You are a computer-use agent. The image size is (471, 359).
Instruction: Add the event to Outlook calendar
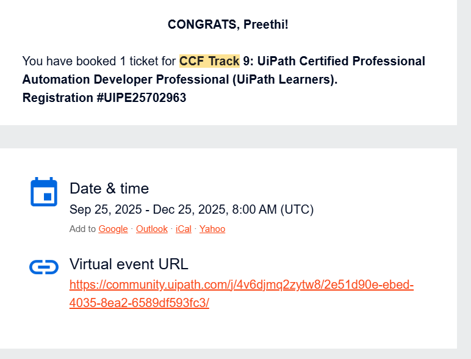point(152,229)
